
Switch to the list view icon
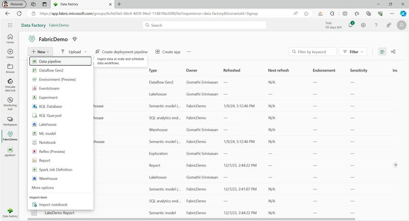tap(382, 52)
